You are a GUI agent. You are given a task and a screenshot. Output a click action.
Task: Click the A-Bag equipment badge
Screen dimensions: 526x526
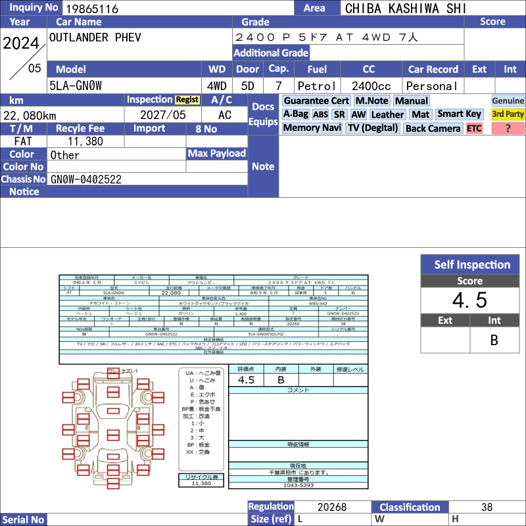[295, 114]
